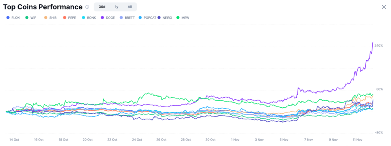The image size is (391, 146).
Task: Click the 24 Oct x-axis date
Action: [137, 140]
